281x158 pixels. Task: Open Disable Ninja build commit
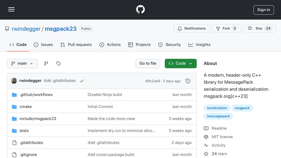[105, 95]
